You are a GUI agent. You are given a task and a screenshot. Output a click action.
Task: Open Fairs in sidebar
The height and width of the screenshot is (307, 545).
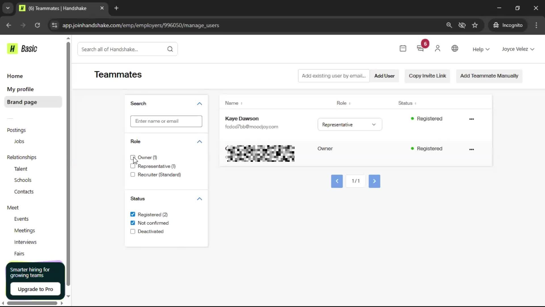tap(19, 254)
